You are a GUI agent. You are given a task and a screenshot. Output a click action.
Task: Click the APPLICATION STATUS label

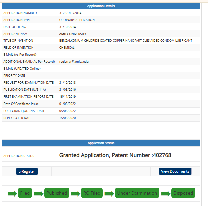coord(19,156)
